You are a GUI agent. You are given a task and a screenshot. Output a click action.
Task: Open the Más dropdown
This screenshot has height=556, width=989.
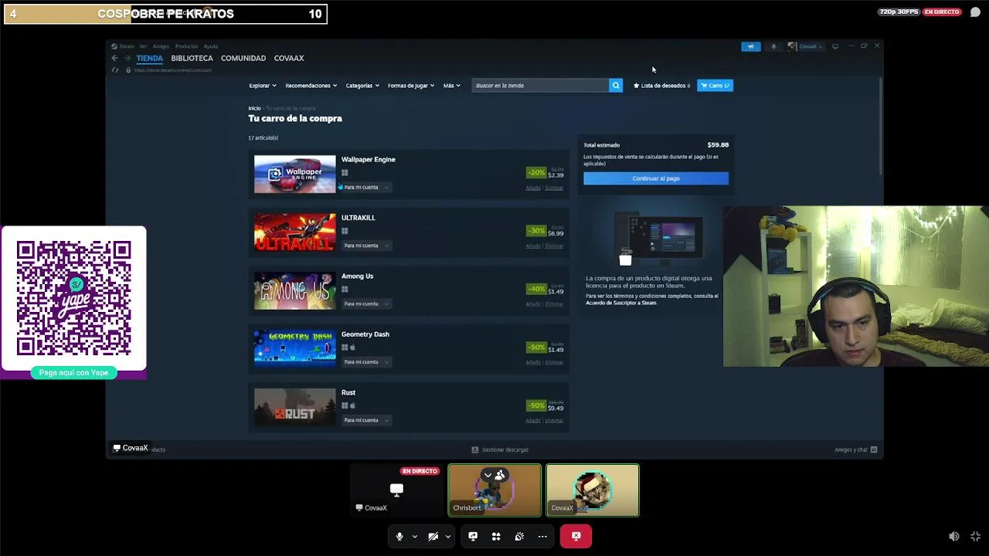tap(452, 86)
